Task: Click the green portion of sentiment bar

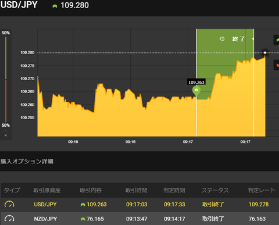Action: coord(6,58)
